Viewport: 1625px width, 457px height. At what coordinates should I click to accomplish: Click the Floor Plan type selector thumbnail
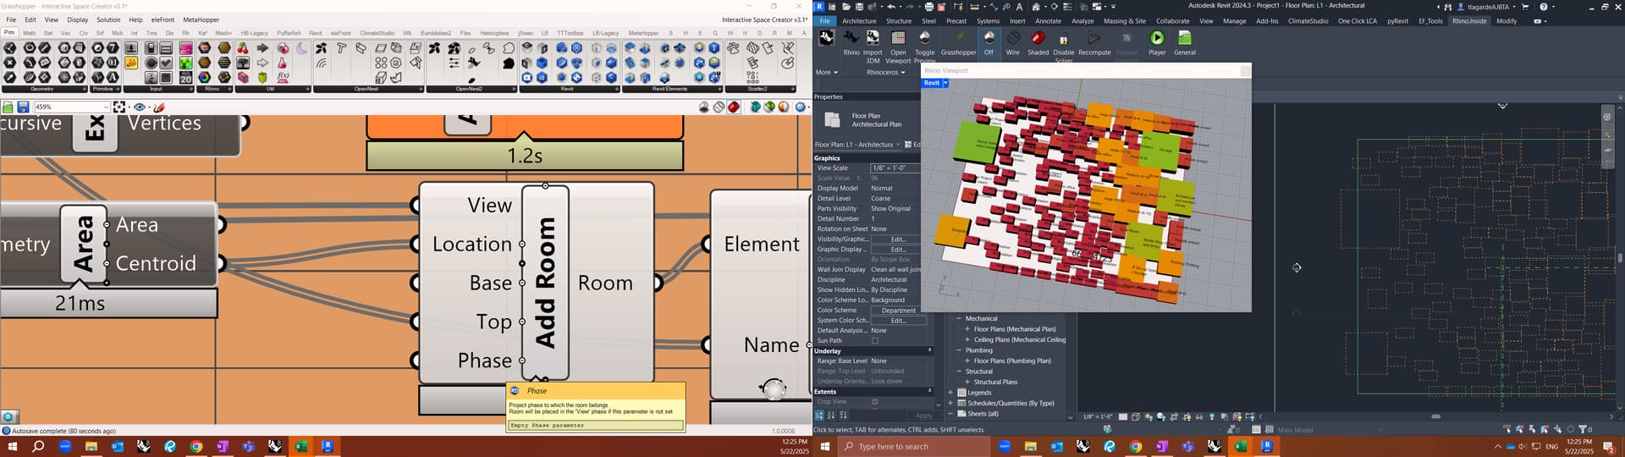tap(832, 120)
